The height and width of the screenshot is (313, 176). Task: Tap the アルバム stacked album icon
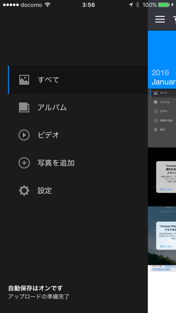[24, 108]
